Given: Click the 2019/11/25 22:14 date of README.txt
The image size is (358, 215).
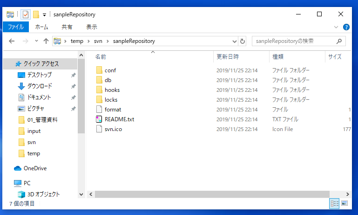Looking at the screenshot, I should 237,119.
